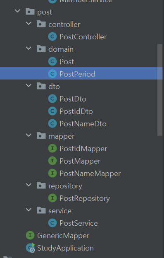Open the PostNameMapper file
The height and width of the screenshot is (258, 164).
pos(90,174)
